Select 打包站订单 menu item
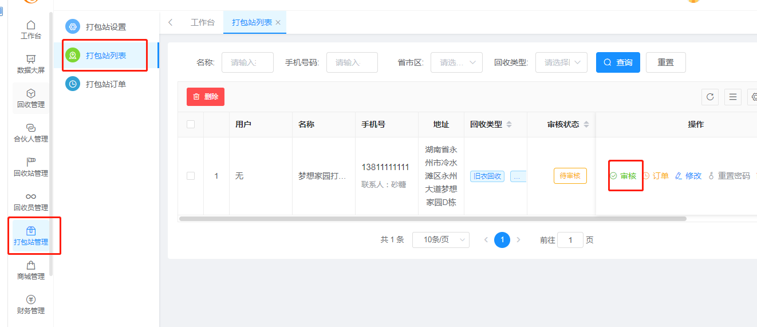The height and width of the screenshot is (327, 757). click(106, 84)
